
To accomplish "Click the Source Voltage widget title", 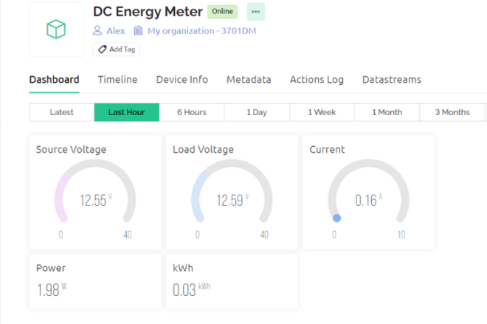I will 71,149.
